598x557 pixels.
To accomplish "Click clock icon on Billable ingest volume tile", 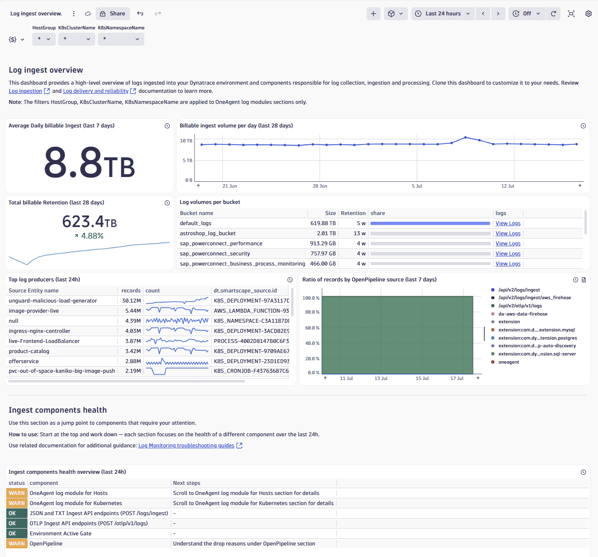I will tap(583, 126).
